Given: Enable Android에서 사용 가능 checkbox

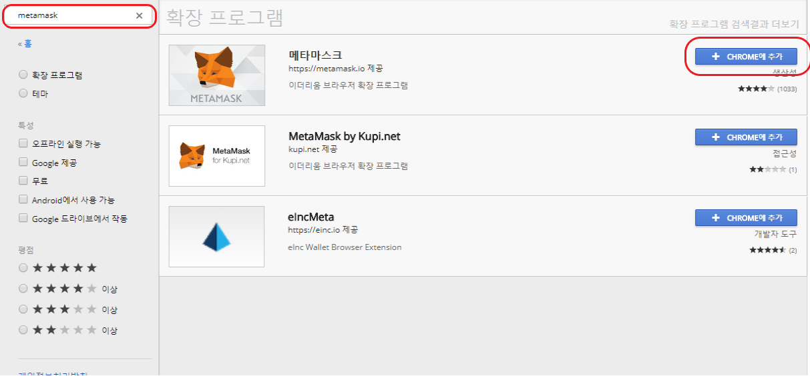Looking at the screenshot, I should pos(23,199).
